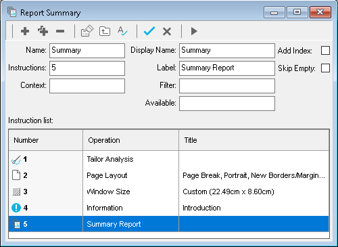The height and width of the screenshot is (247, 338).
Task: Click the Page Layout page icon
Action: [x=16, y=175]
